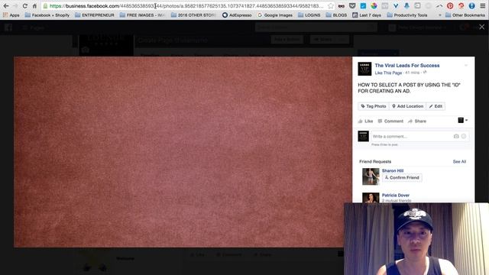Click Sharon Hill's profile picture

[371, 176]
